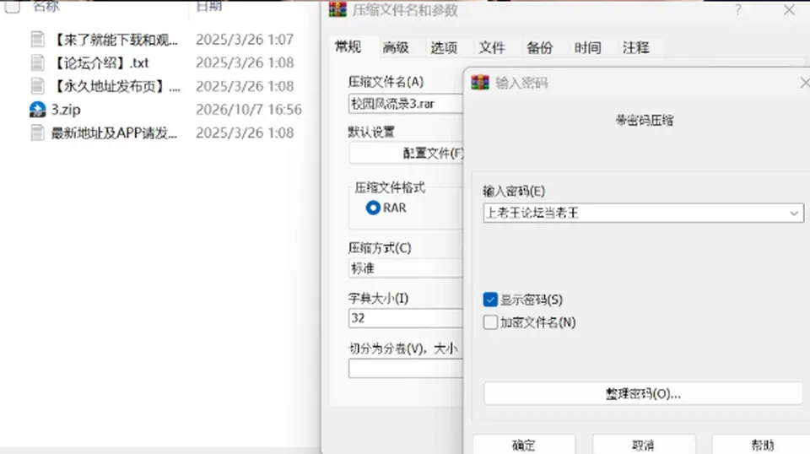Click the 日期 column header in Explorer
Viewport: 810px width, 454px height.
(x=209, y=6)
